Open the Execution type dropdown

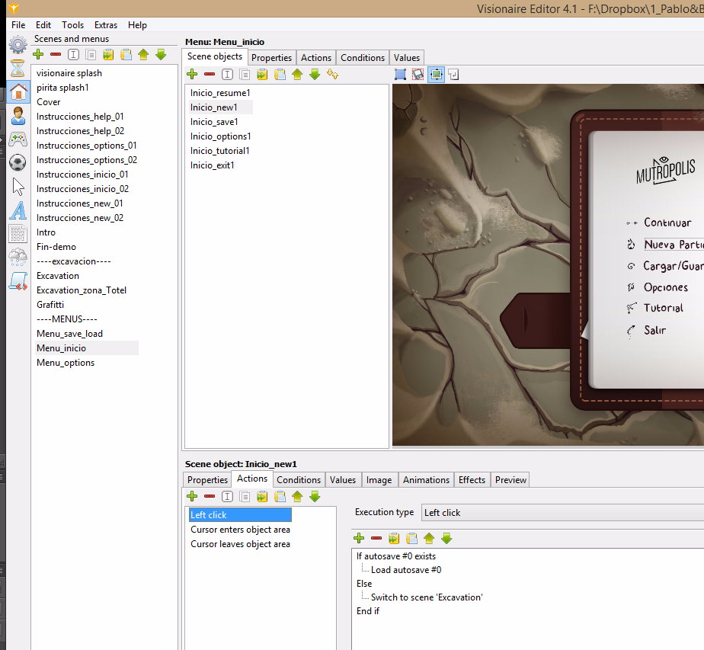(x=562, y=513)
